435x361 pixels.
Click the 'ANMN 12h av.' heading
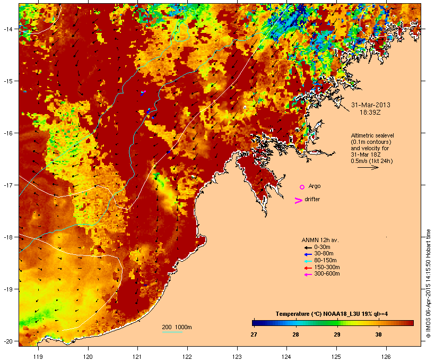[x=320, y=240]
